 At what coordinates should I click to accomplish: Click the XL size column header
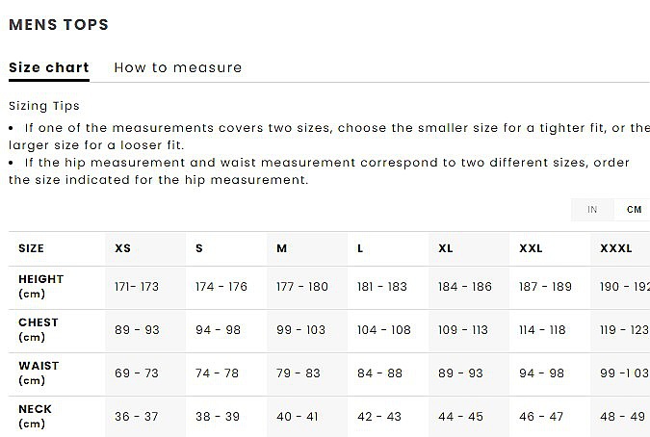446,248
